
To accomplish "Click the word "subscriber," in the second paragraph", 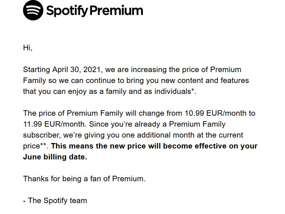I will pos(42,135).
